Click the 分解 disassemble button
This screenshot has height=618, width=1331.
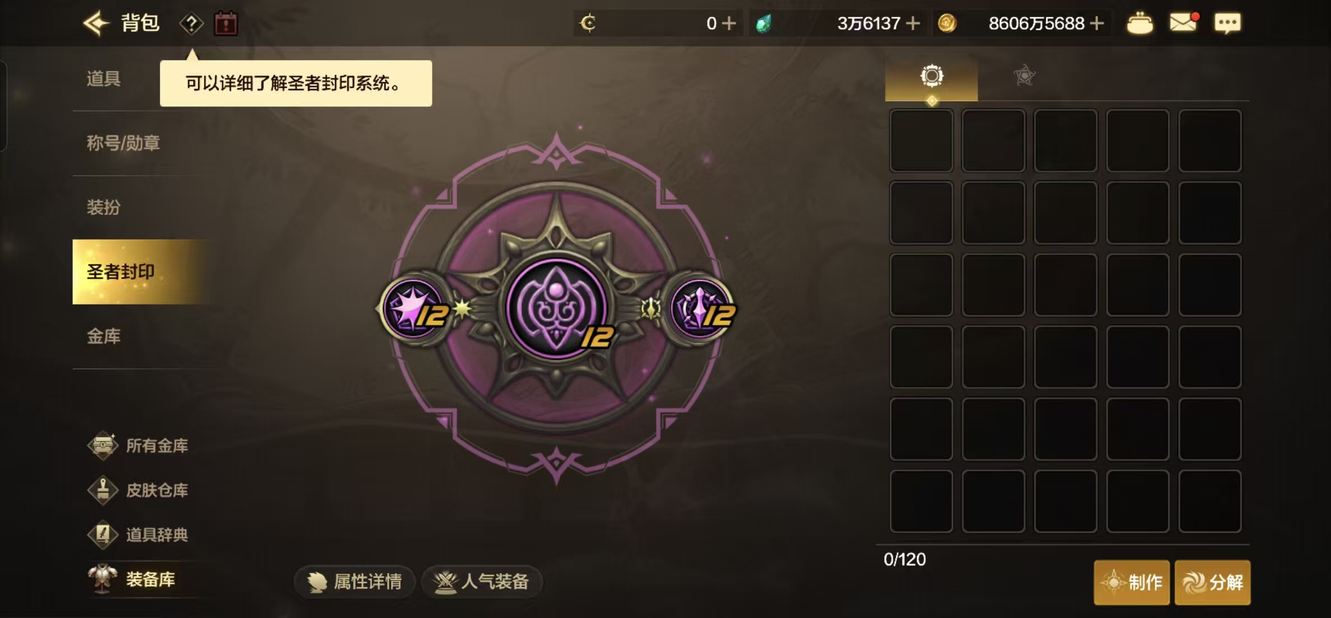coord(1212,582)
